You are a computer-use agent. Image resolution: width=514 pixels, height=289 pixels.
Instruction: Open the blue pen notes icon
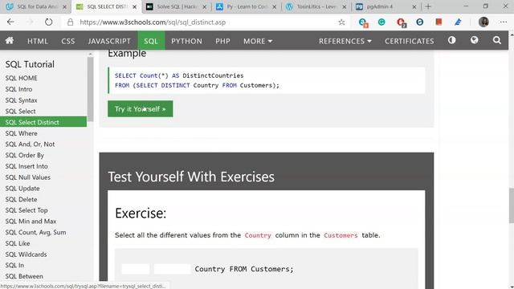pyautogui.click(x=458, y=22)
